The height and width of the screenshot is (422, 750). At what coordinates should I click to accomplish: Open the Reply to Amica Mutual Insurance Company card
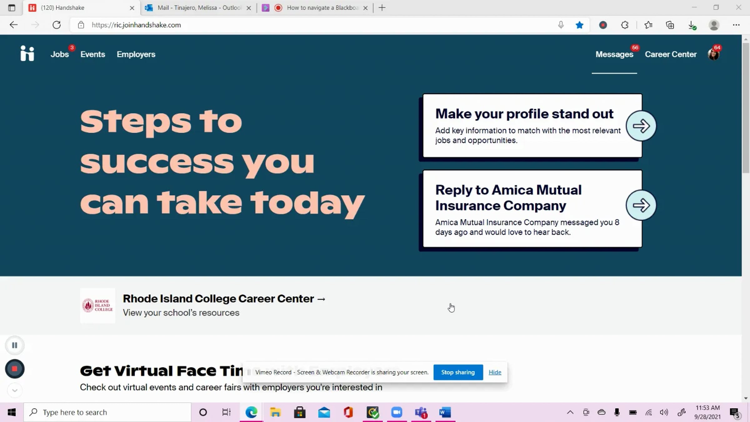532,208
